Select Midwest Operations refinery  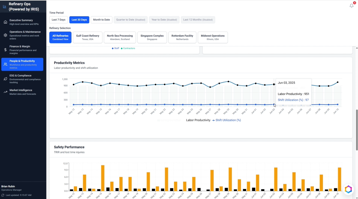click(x=213, y=37)
